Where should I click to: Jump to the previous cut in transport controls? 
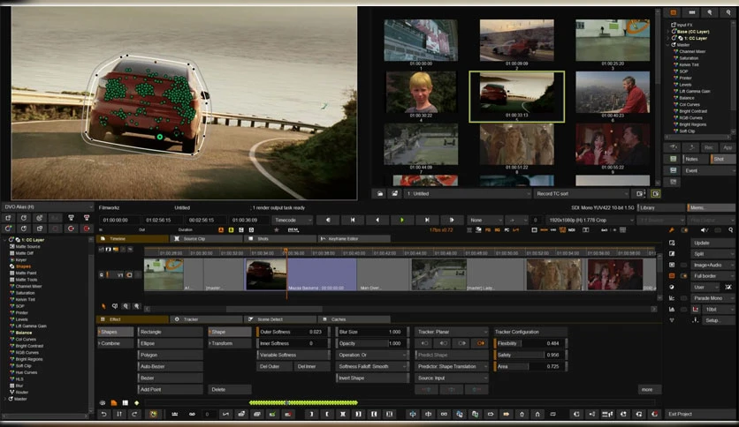tap(353, 220)
